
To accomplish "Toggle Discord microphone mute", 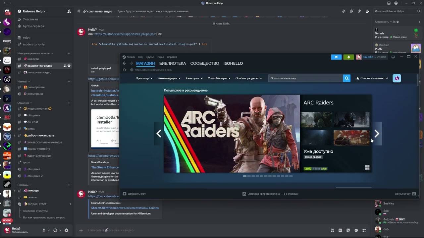I will pos(44,230).
